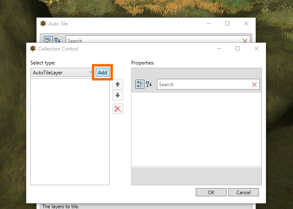Clear search in Auto Tile window
The width and height of the screenshot is (293, 209).
tap(245, 41)
